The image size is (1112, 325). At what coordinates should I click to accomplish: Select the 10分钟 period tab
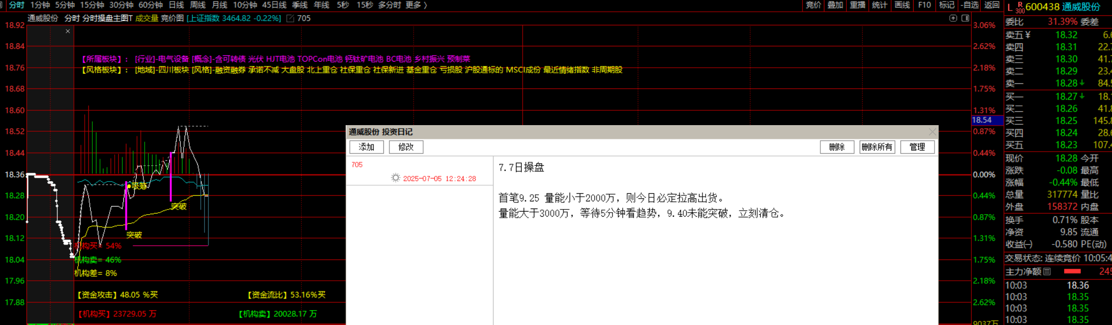245,5
